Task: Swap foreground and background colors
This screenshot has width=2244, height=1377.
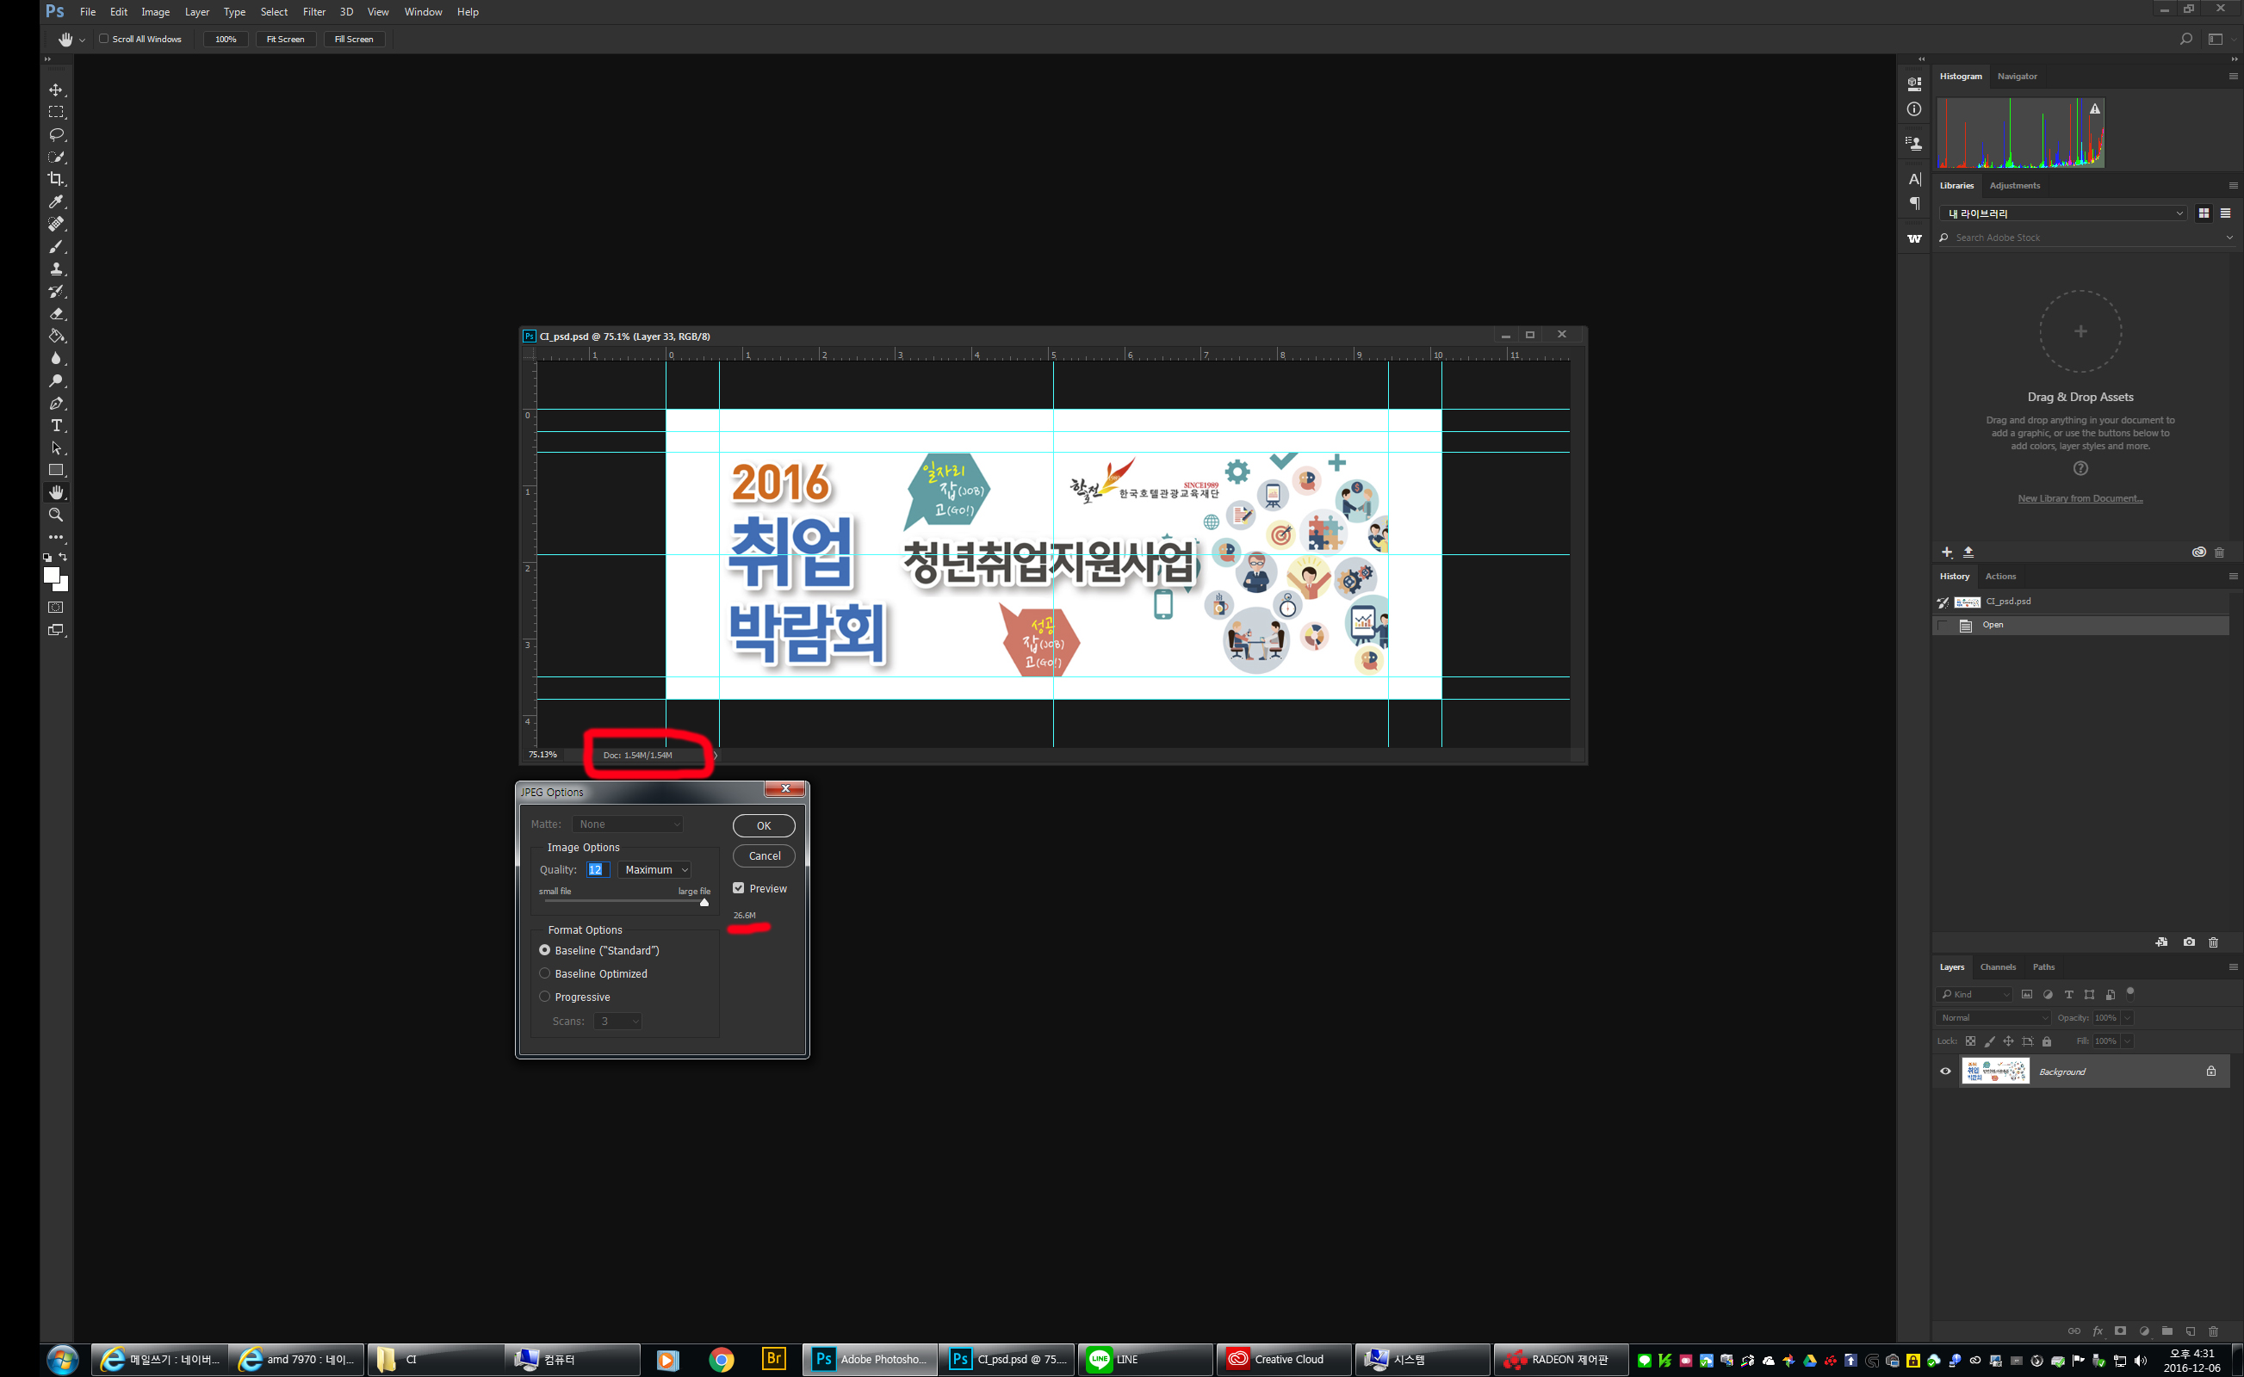Action: tap(63, 557)
